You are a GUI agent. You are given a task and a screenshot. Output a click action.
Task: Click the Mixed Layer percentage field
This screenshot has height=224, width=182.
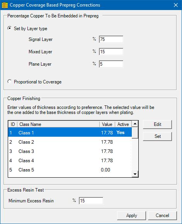click(111, 52)
